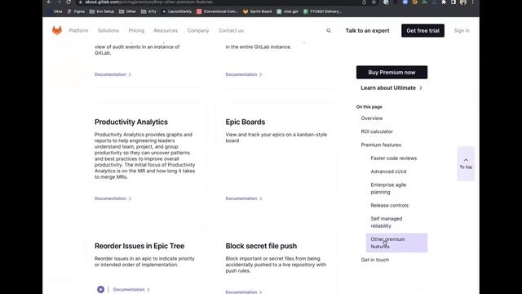Open the chat gpt bookmark

(x=287, y=11)
